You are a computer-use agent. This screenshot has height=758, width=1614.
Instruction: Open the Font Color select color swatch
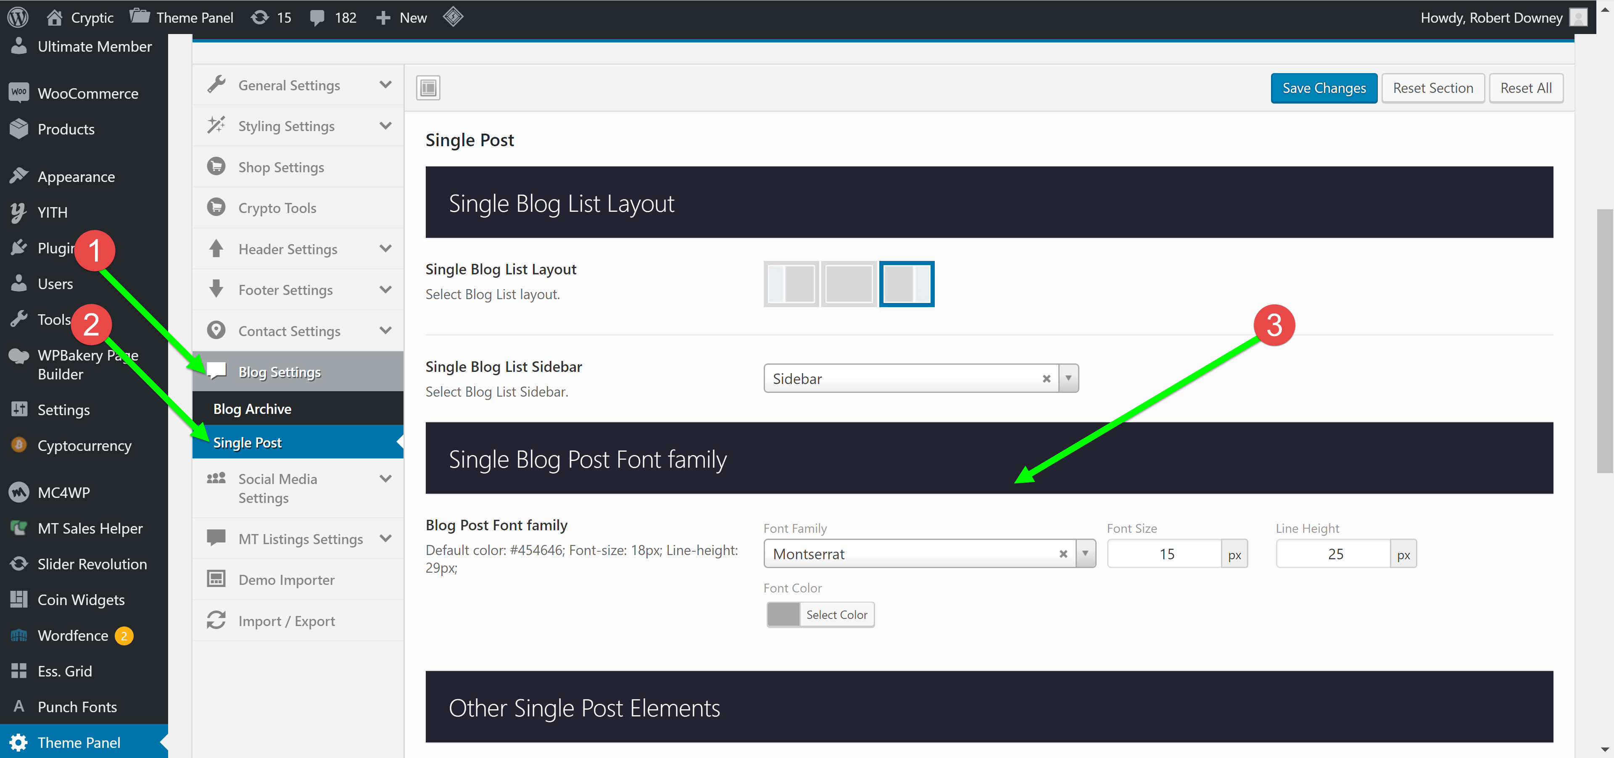[x=783, y=615]
